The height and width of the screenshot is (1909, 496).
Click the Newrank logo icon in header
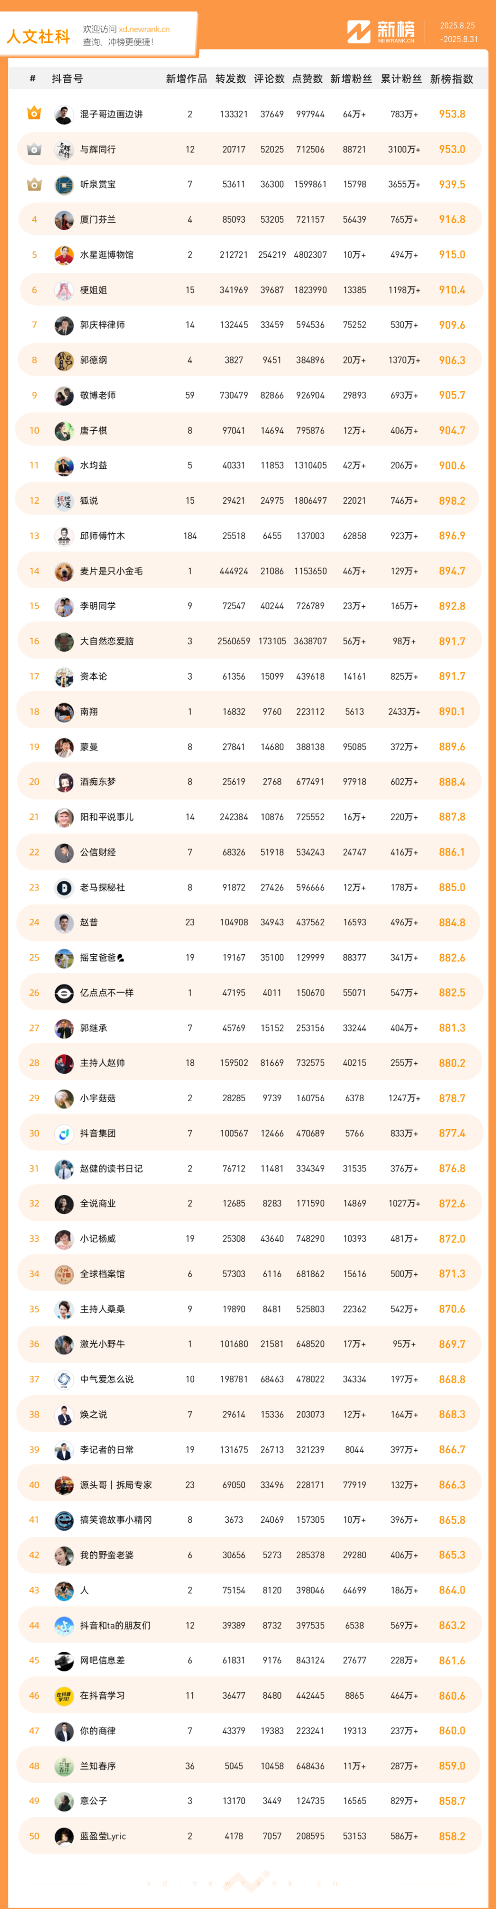[x=359, y=32]
